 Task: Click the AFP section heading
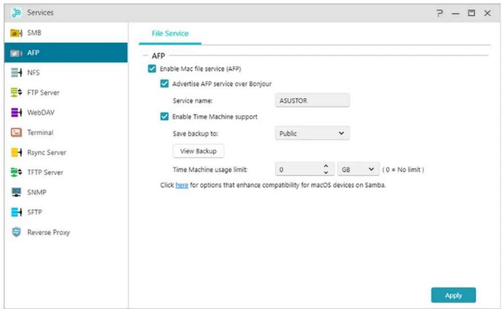click(158, 56)
